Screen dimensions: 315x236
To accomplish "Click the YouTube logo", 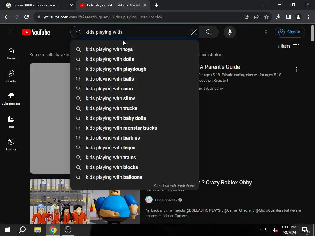I will 36,32.
